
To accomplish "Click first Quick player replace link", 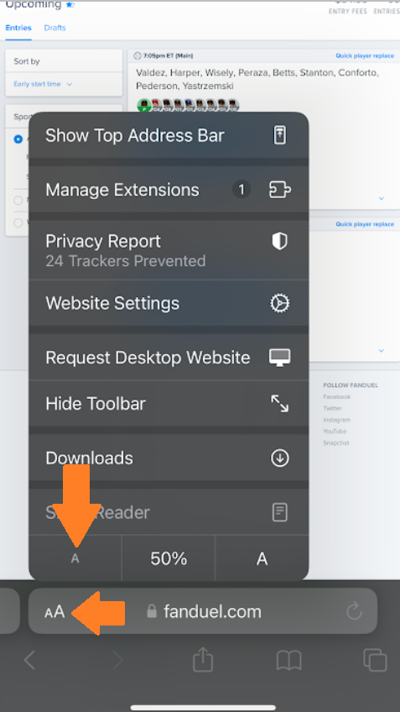I will [365, 56].
